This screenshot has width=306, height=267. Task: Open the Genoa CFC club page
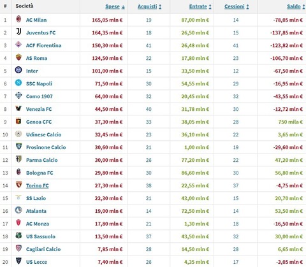tap(39, 122)
